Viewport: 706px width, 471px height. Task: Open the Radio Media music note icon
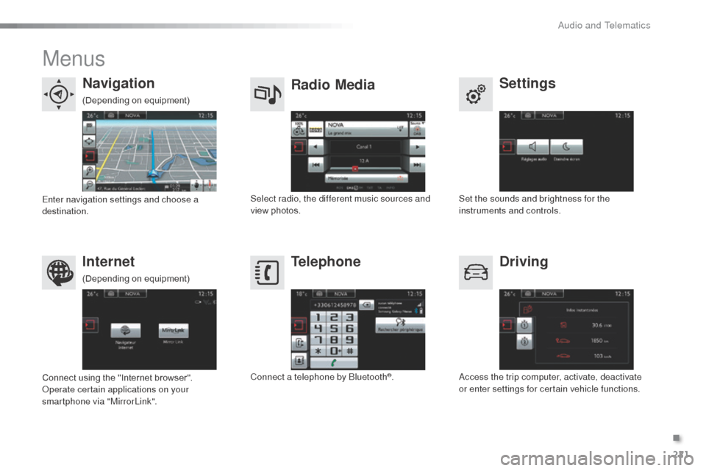coord(267,94)
